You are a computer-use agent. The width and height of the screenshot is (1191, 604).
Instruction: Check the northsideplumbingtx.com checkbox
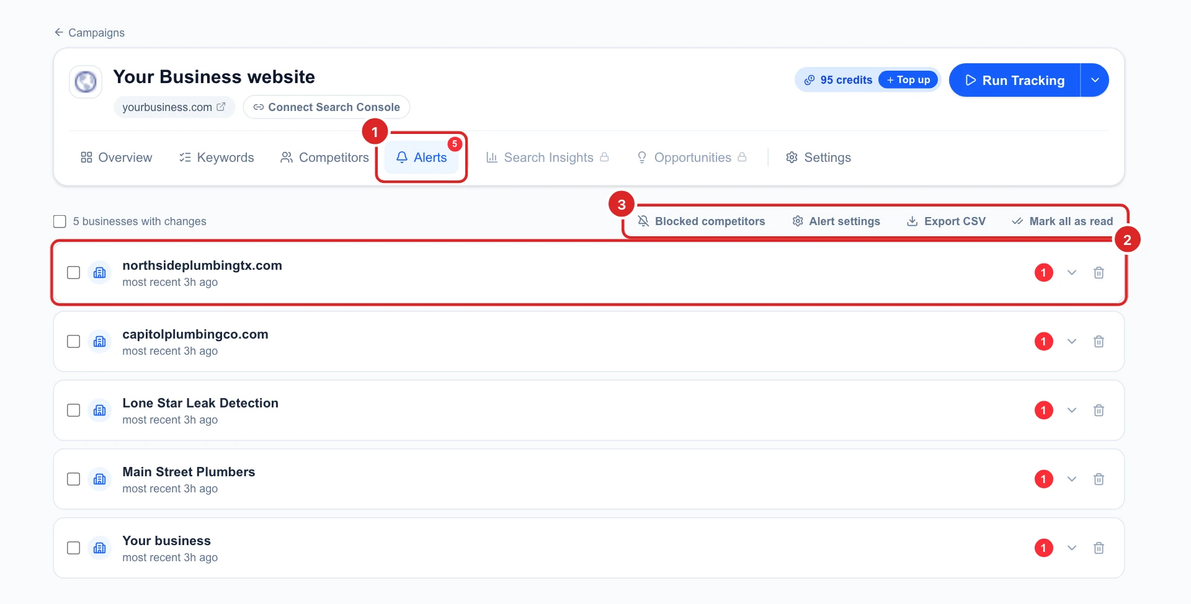point(73,273)
